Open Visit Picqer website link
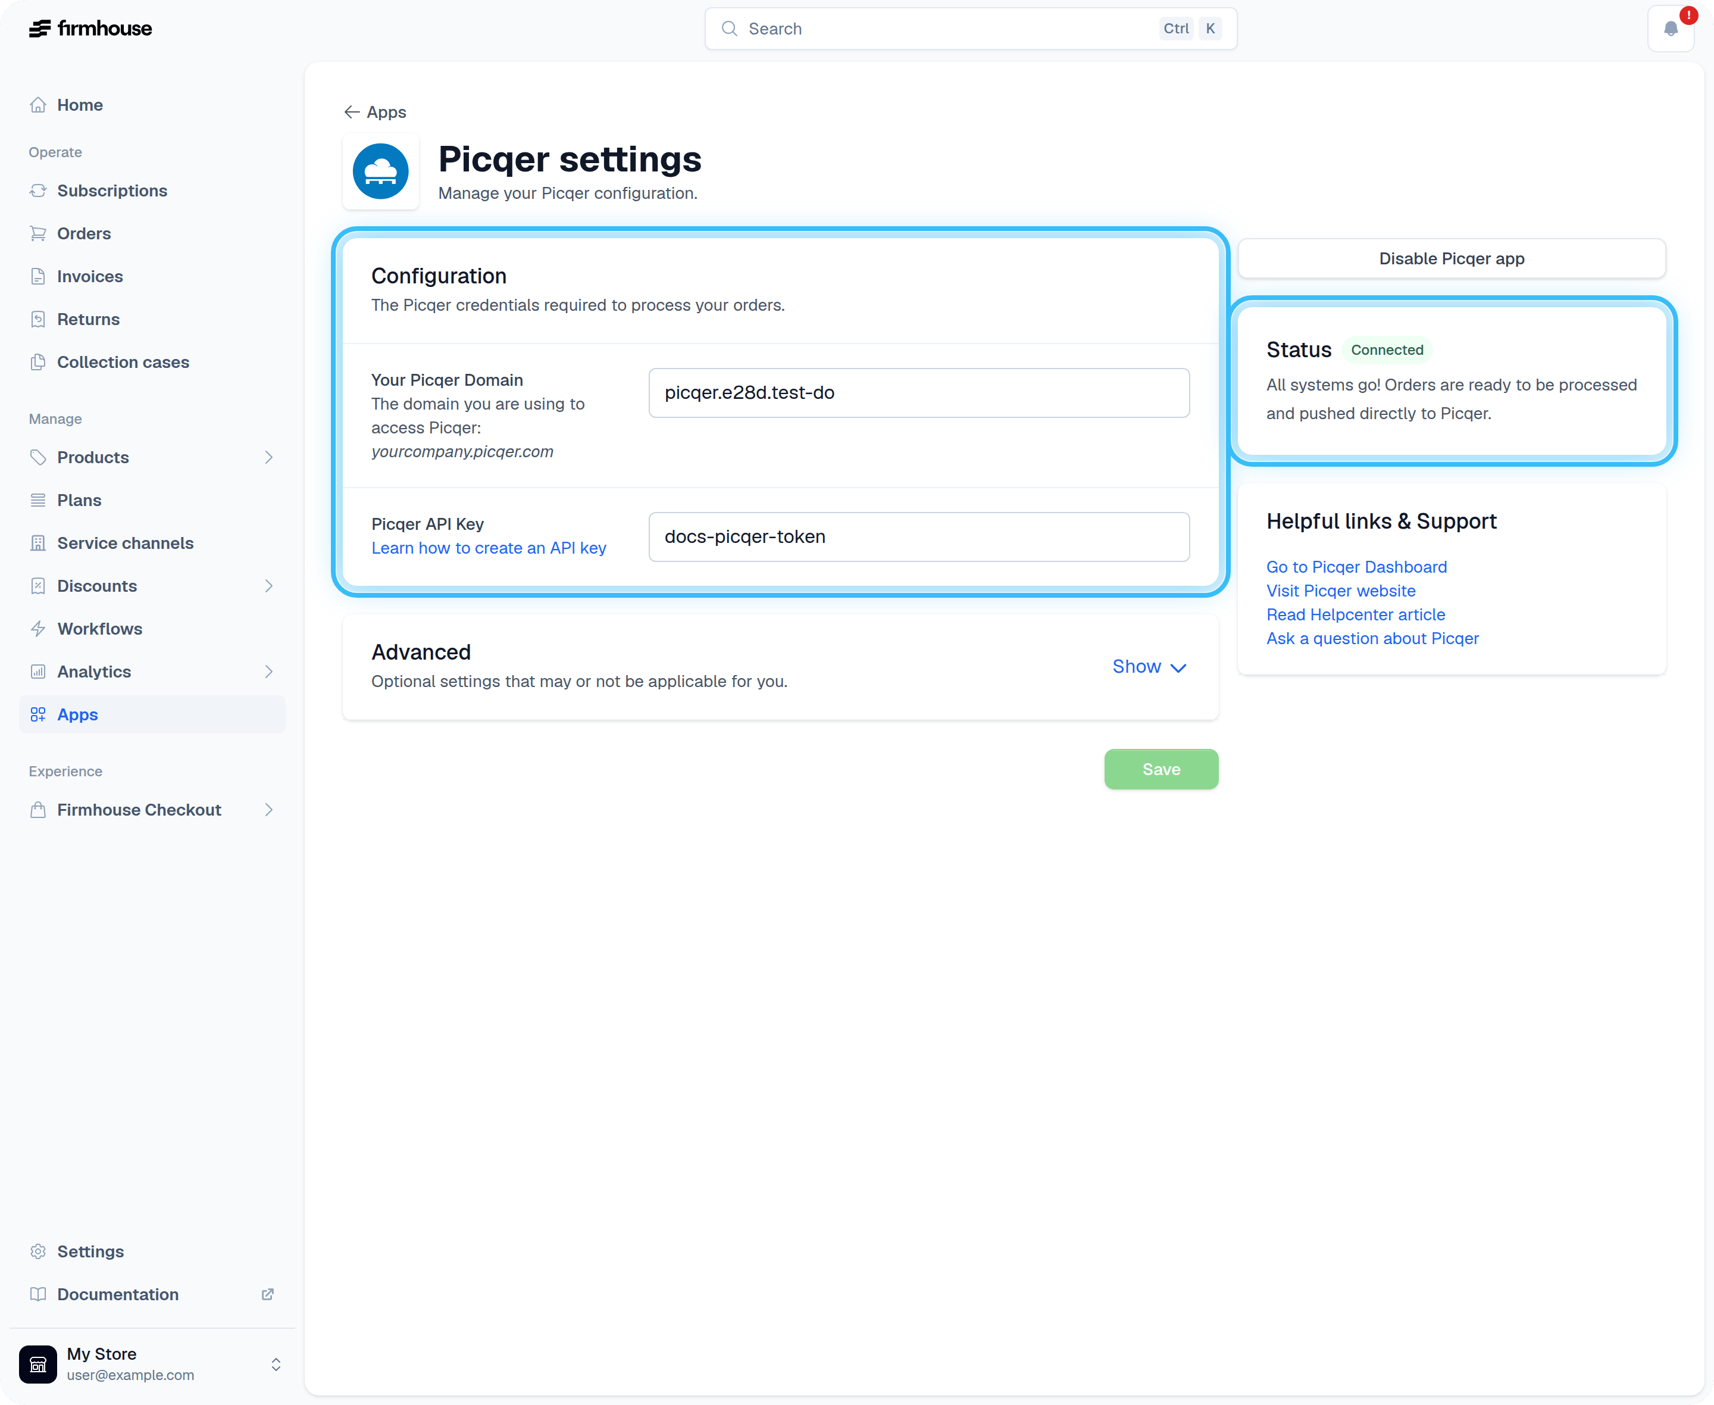 coord(1340,592)
